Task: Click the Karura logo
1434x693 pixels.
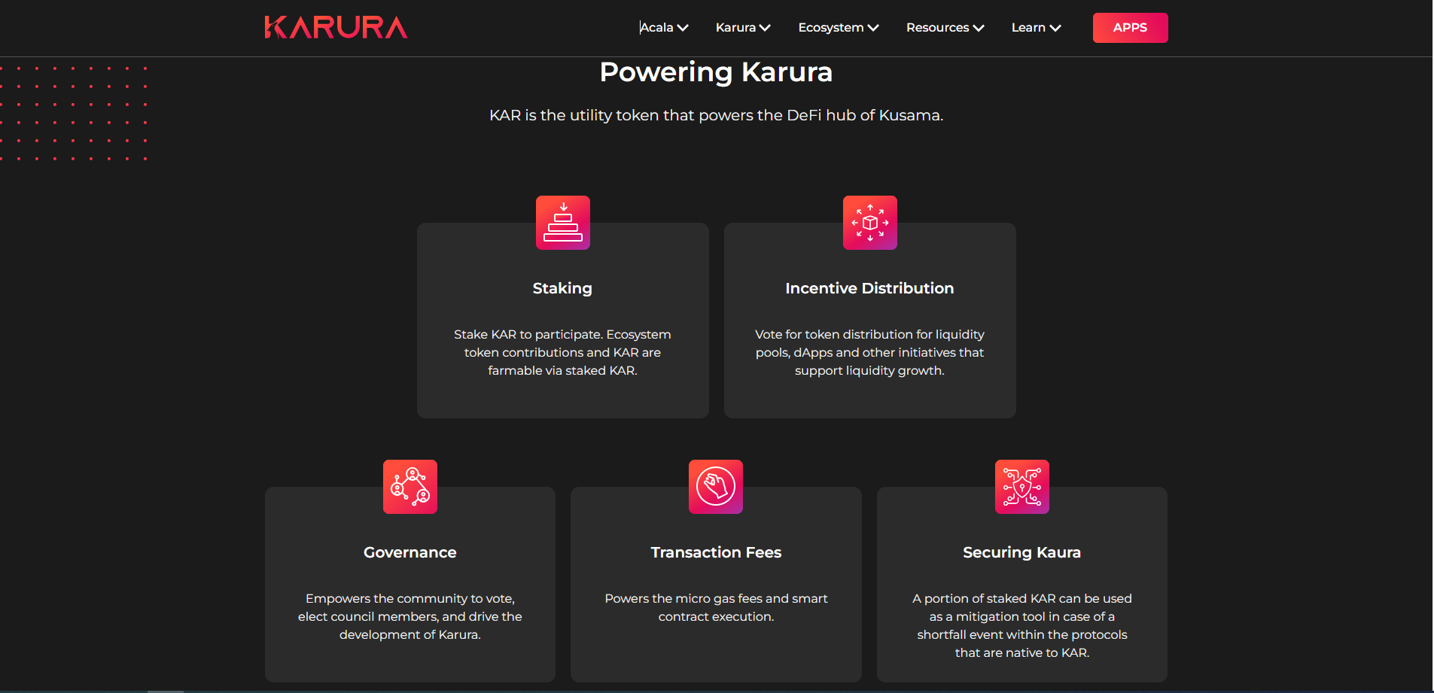Action: pyautogui.click(x=336, y=27)
